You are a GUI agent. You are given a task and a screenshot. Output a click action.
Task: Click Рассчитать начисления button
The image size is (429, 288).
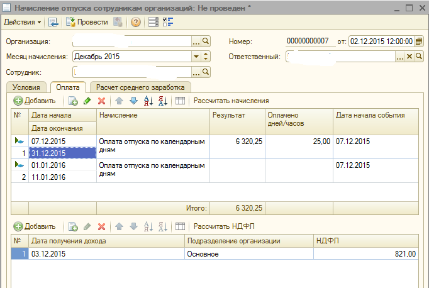pos(231,101)
